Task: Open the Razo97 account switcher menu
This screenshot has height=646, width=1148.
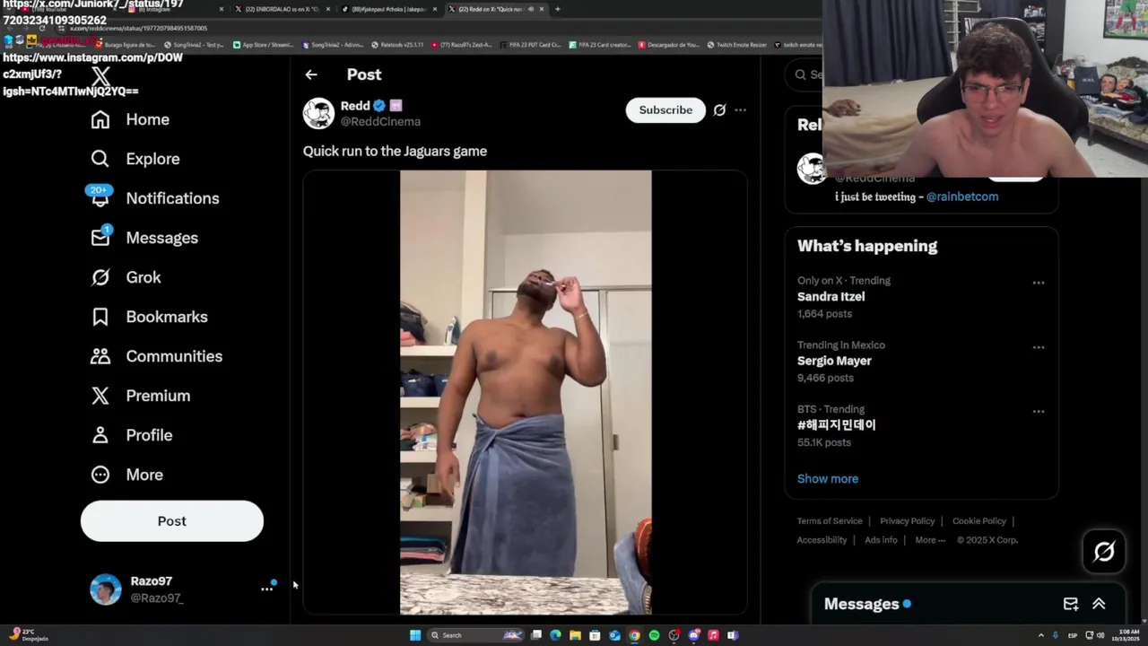Action: click(266, 589)
